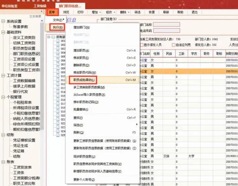The image size is (238, 186).
Task: Open the 菜单 toolbar button
Action: [52, 12]
